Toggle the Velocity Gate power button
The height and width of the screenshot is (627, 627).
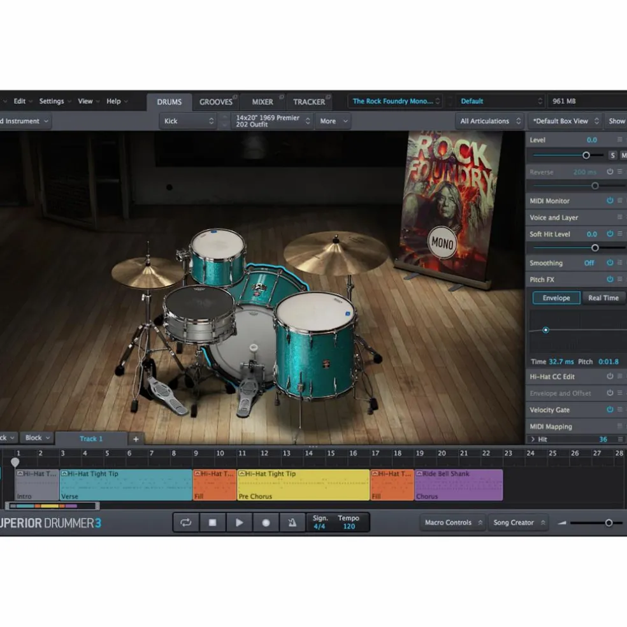click(609, 410)
